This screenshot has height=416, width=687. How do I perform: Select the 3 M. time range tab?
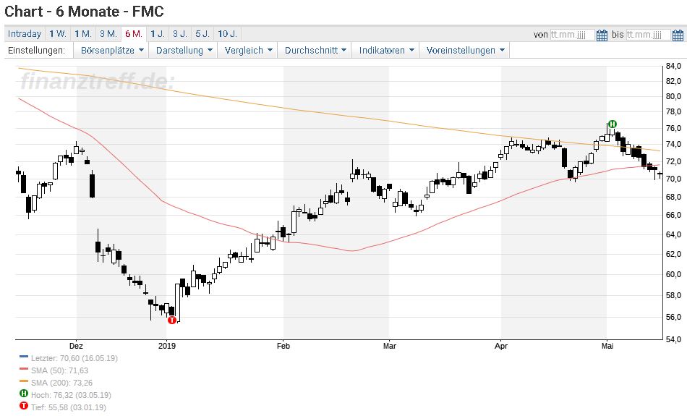click(x=108, y=34)
